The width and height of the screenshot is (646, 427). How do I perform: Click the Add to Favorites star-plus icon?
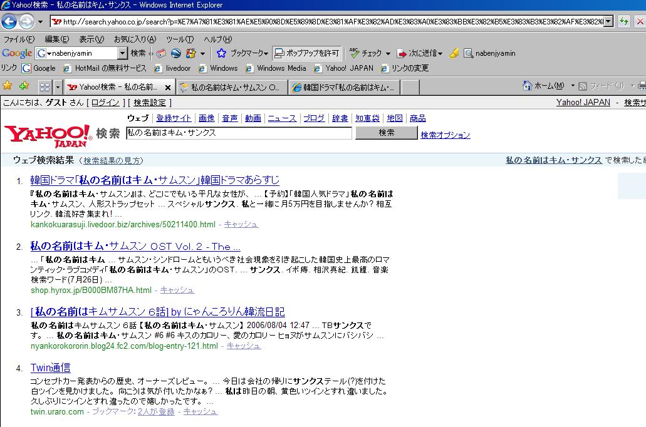24,86
